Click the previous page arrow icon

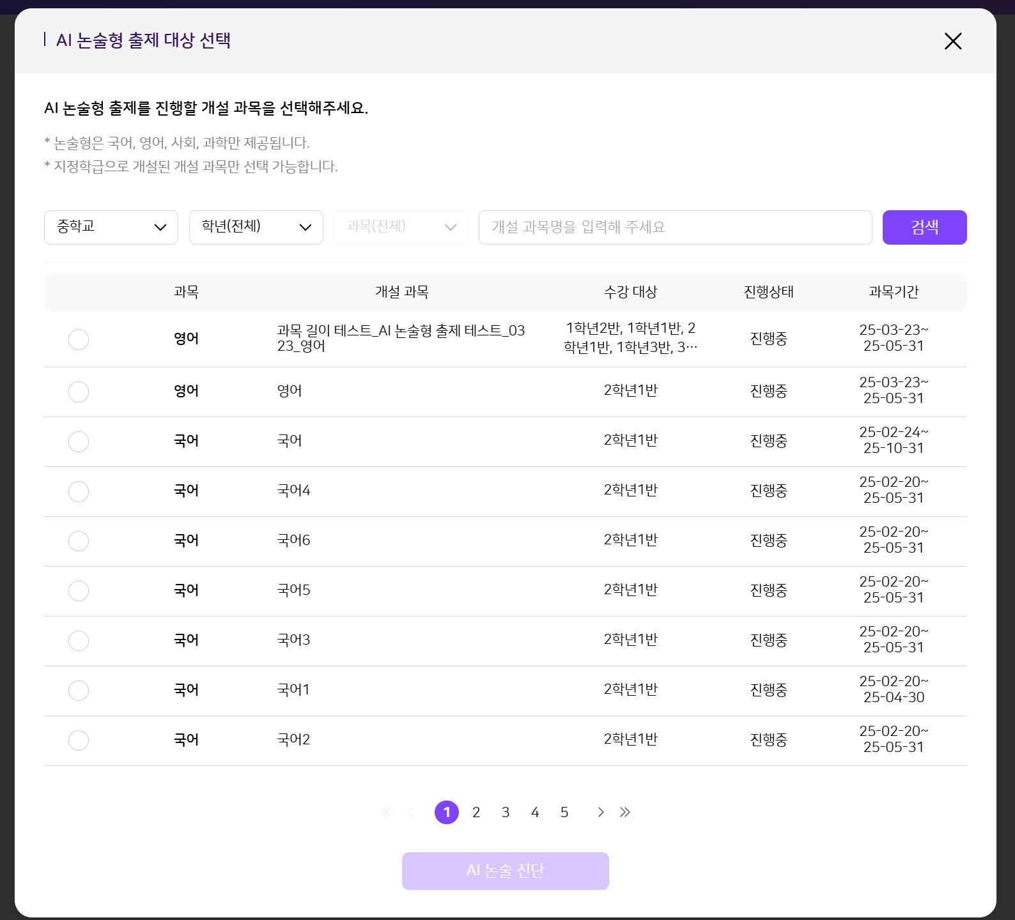(410, 812)
